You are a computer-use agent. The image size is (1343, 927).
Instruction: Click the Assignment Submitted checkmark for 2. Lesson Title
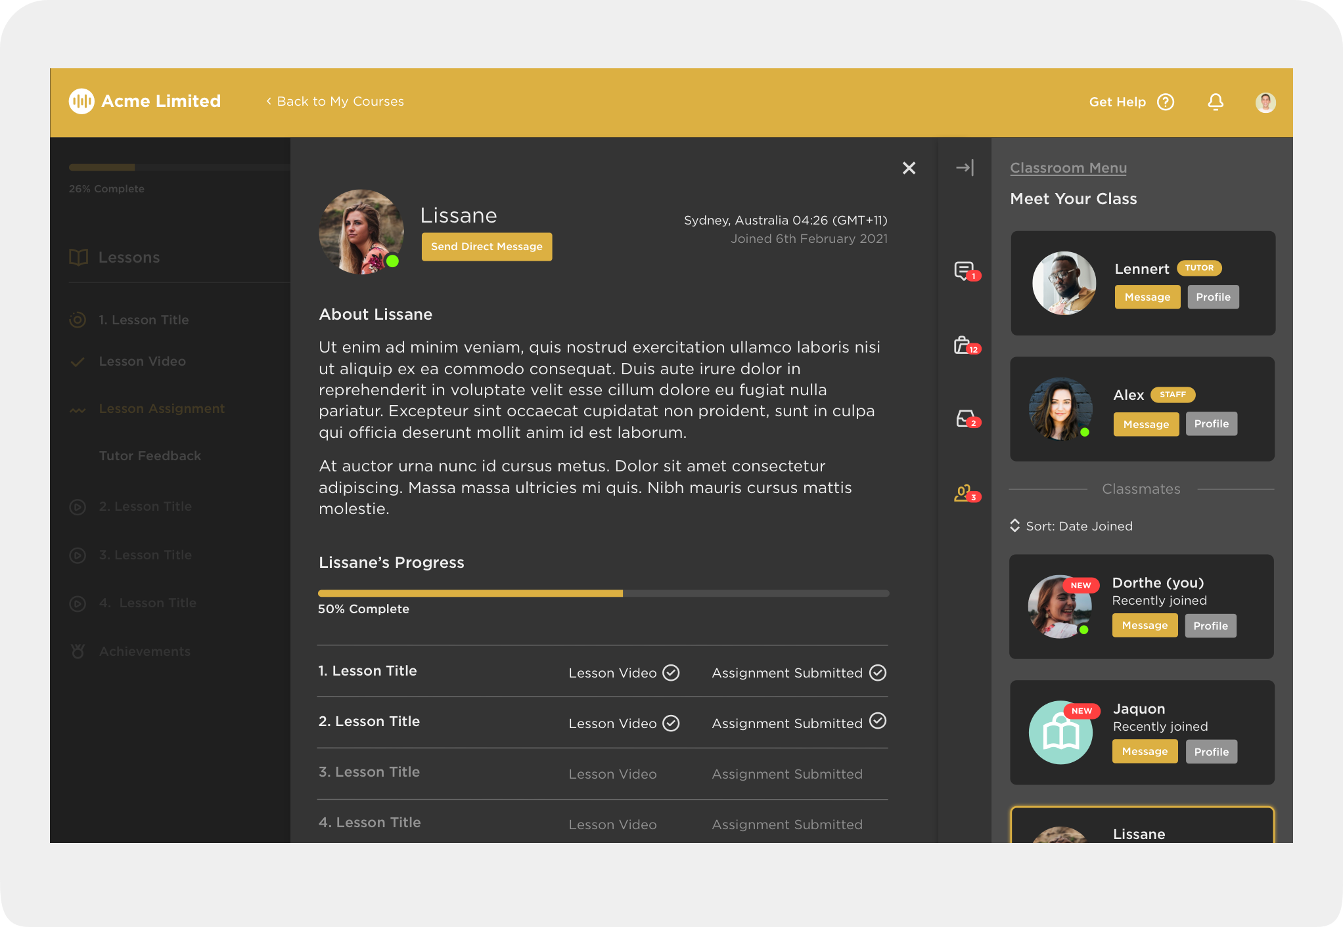pyautogui.click(x=878, y=722)
